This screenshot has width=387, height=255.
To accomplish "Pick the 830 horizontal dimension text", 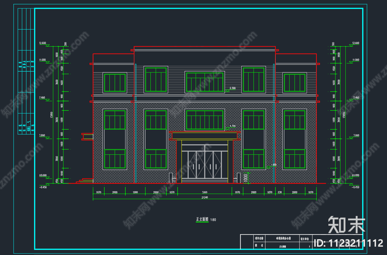I will point(279,192).
